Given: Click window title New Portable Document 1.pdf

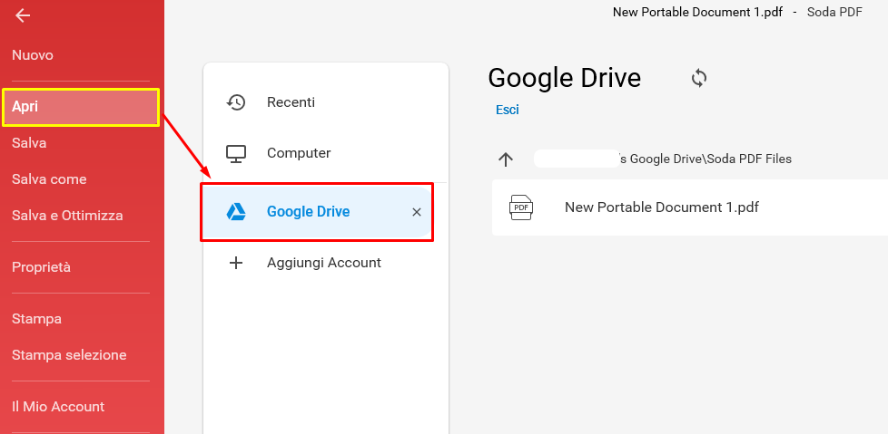Looking at the screenshot, I should click(x=697, y=12).
